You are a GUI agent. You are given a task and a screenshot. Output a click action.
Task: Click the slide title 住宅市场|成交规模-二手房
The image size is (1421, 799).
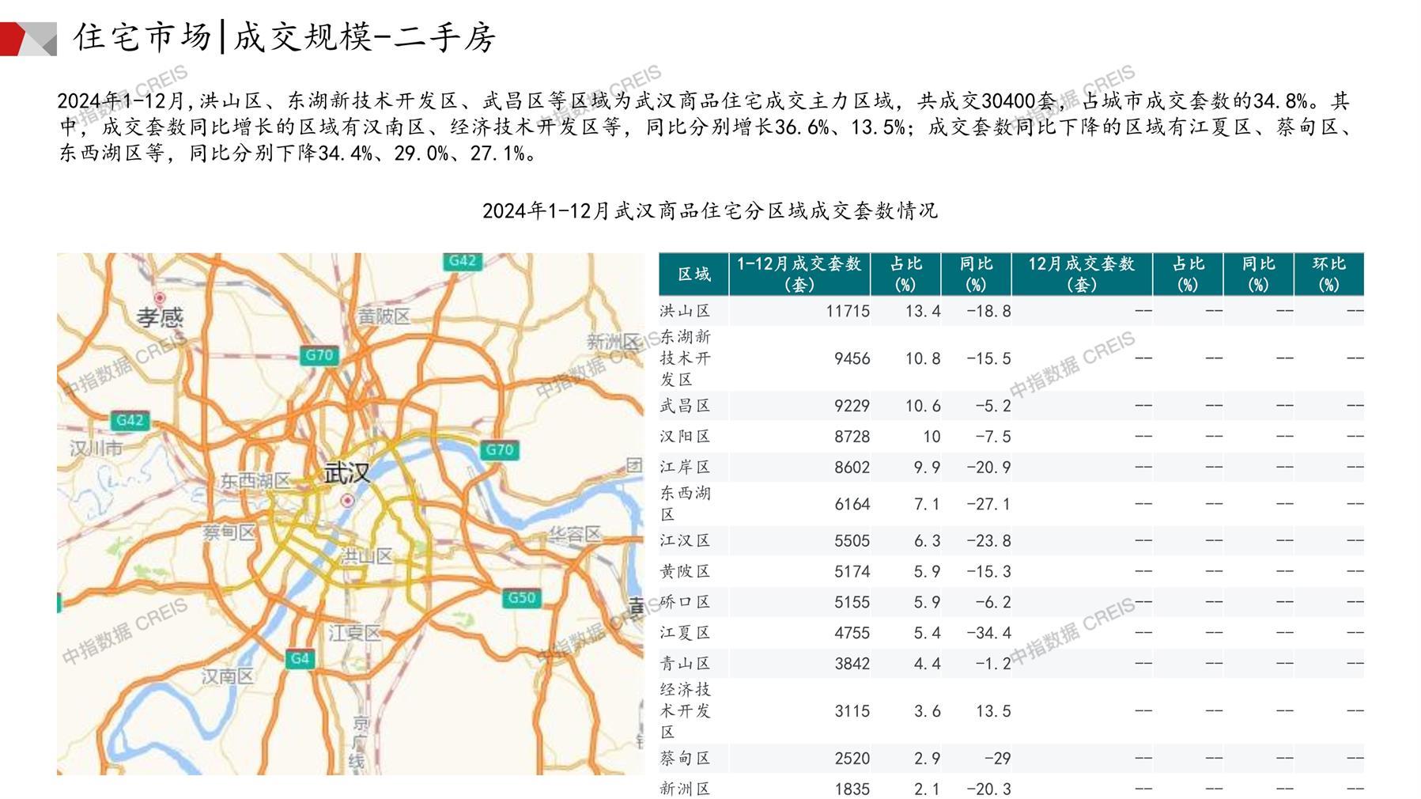click(285, 37)
